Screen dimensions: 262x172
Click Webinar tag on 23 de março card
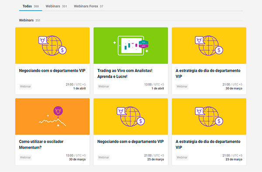(x=182, y=158)
